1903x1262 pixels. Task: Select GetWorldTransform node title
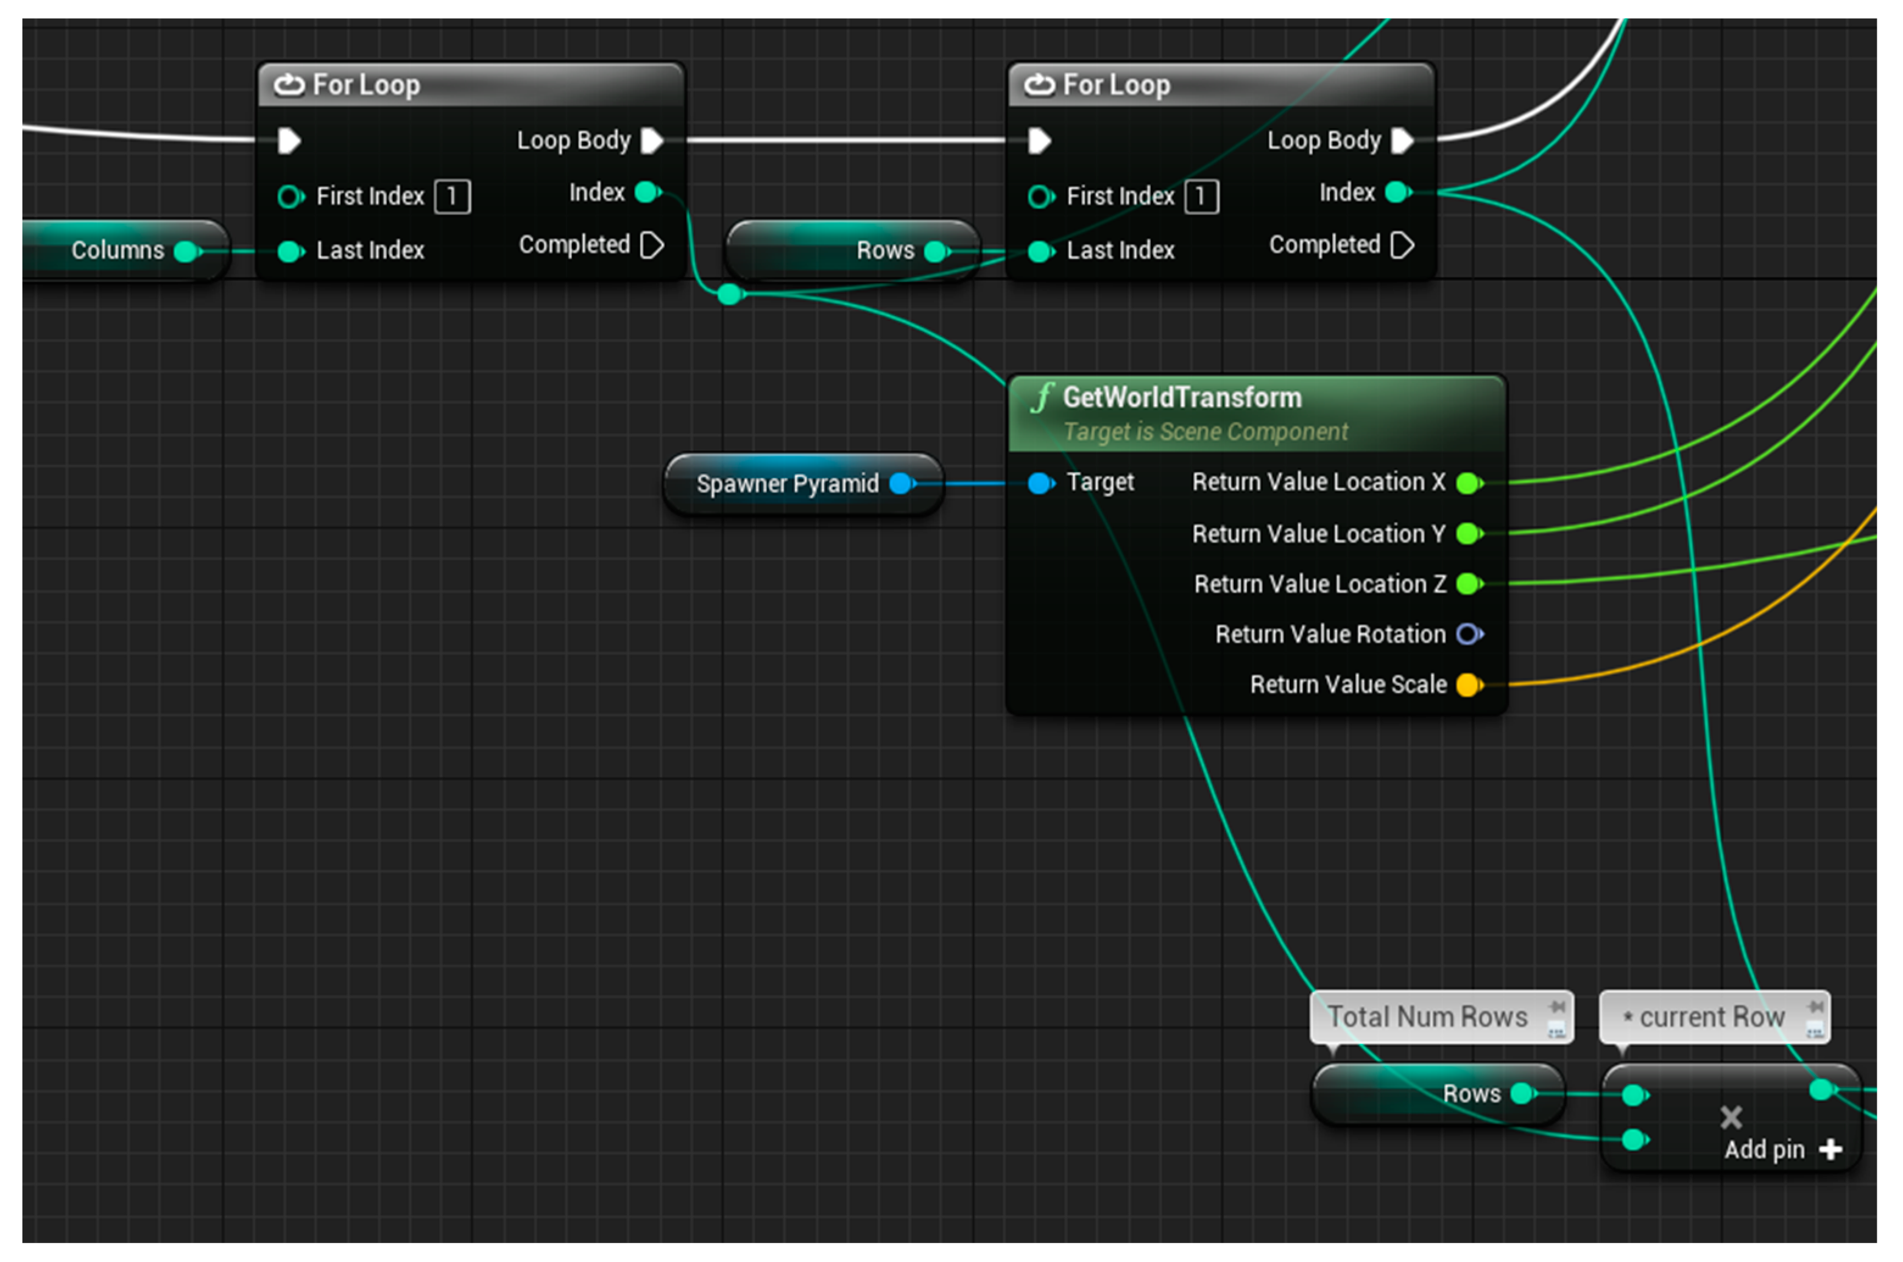(x=1182, y=398)
